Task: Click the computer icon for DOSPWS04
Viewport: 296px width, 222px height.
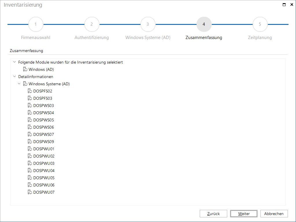Action: point(30,112)
